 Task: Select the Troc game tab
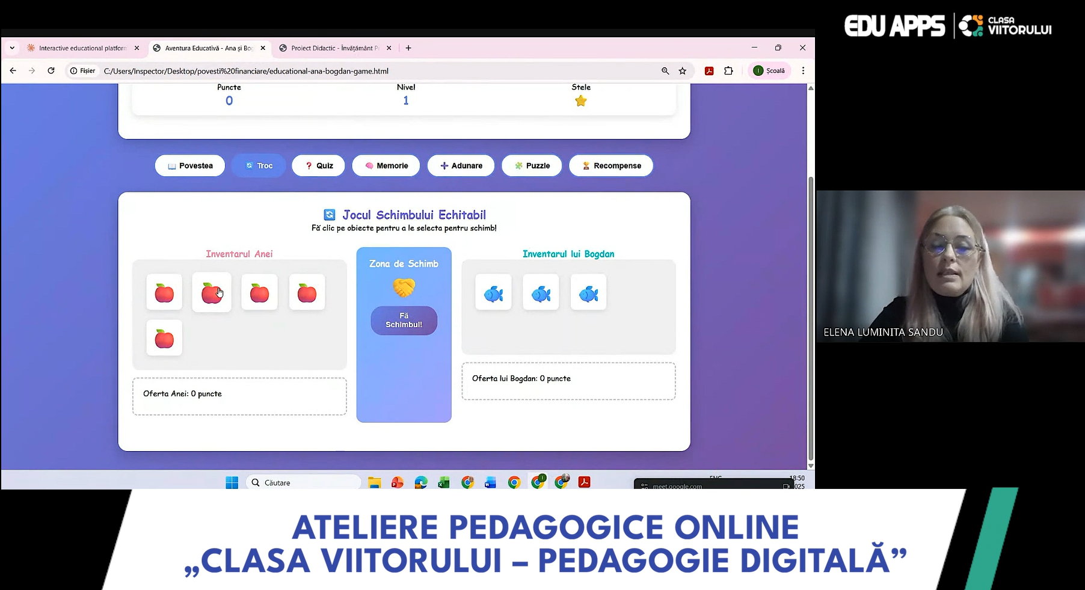(x=259, y=165)
